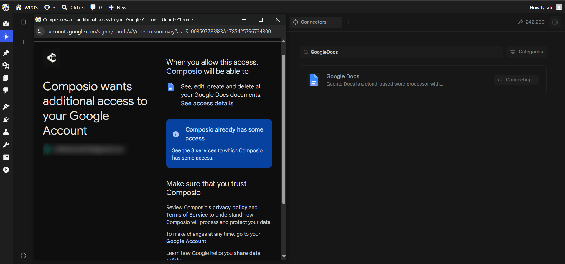Click the popup scrollbar up arrow
The width and height of the screenshot is (565, 264).
coord(284,41)
